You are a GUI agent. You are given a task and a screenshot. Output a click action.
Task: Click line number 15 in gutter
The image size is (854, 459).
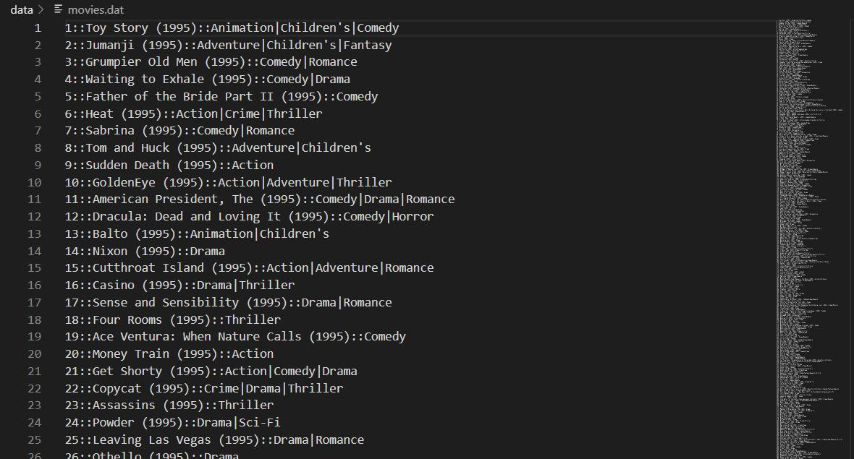[34, 267]
